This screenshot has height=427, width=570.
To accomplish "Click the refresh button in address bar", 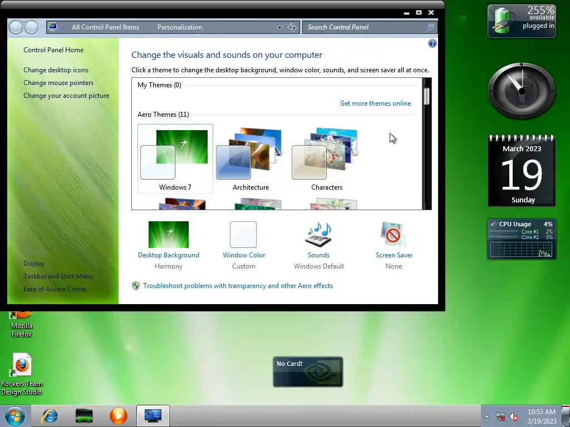I will (292, 27).
